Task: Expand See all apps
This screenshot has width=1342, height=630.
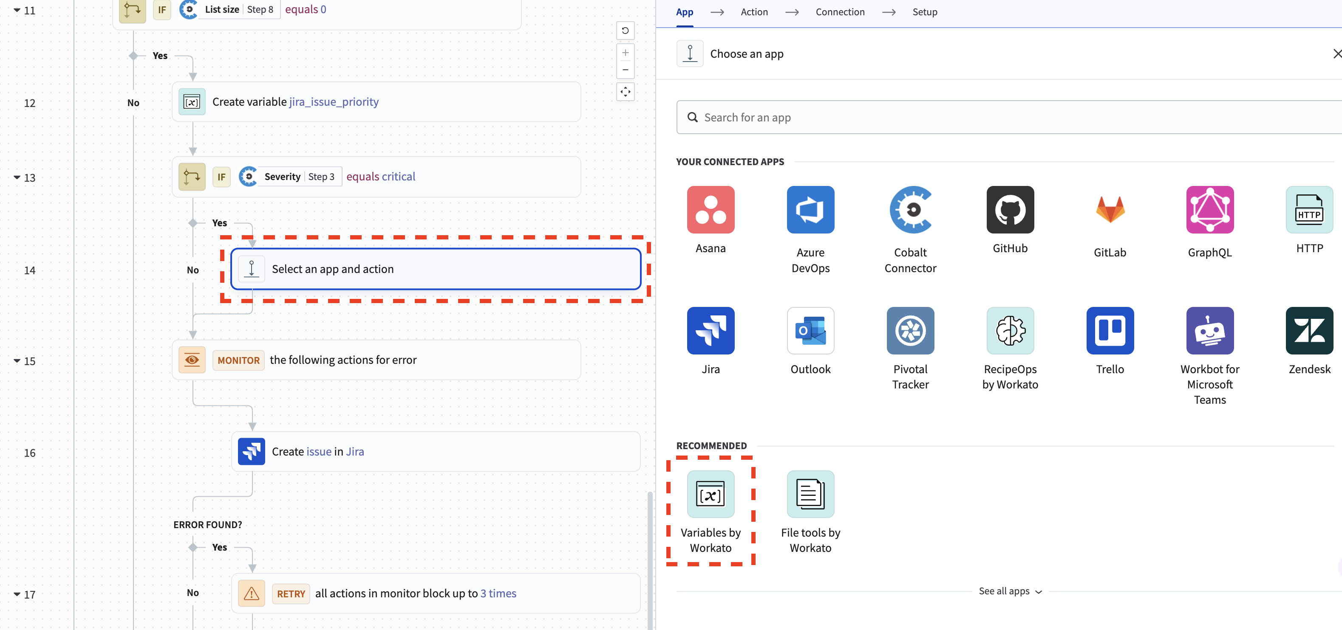Action: [1010, 591]
